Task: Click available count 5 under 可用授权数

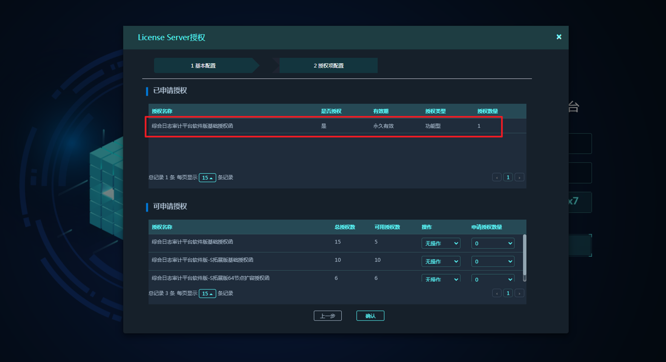Action: coord(376,242)
